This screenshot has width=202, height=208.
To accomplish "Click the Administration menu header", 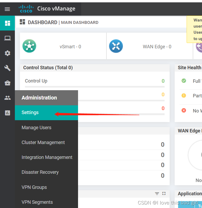I will [46, 98].
